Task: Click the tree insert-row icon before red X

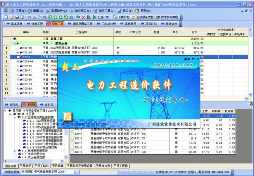Action: [x=78, y=17]
